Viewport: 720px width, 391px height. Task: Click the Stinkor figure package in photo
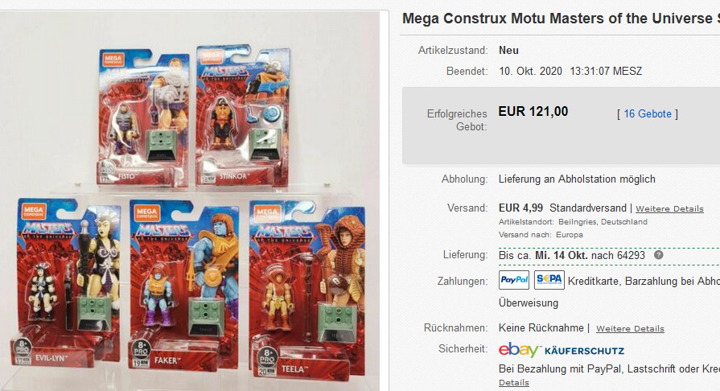(x=244, y=116)
